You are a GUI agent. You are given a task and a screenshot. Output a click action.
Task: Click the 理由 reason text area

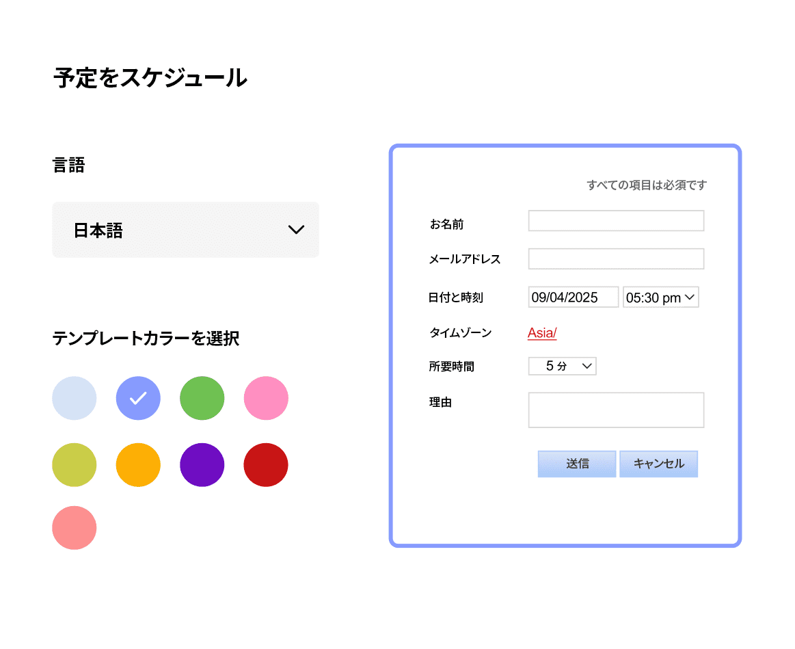[x=615, y=410]
